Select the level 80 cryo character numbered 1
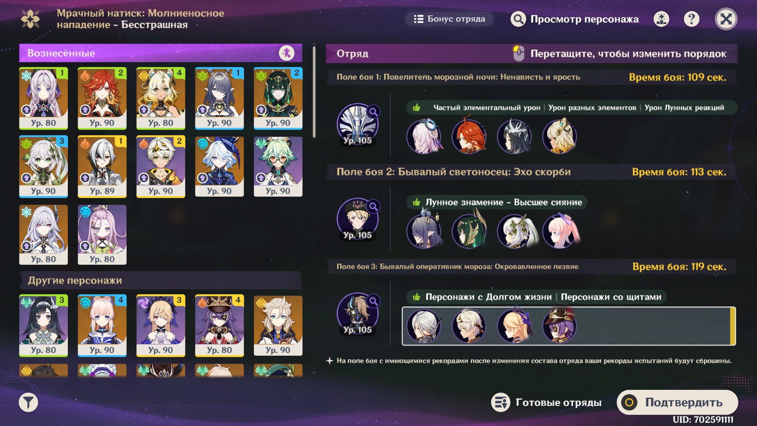This screenshot has height=426, width=757. tap(43, 98)
